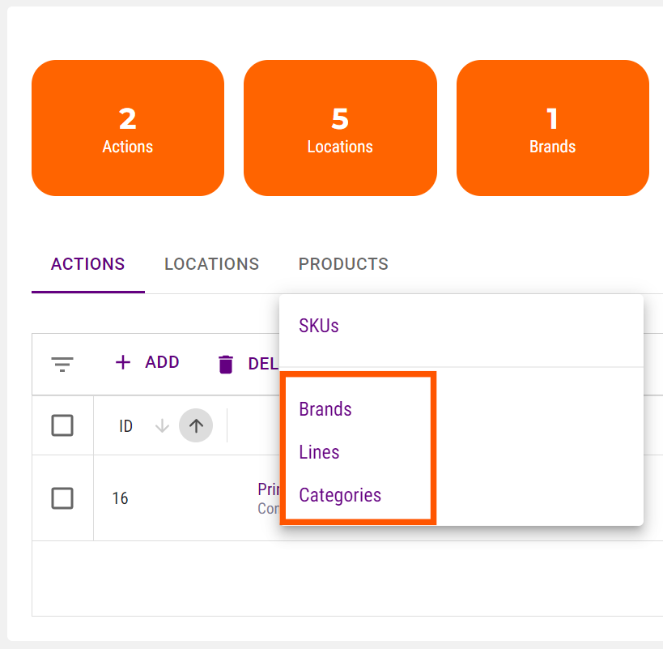Sort ID column descending with down arrow
This screenshot has width=663, height=649.
[x=162, y=425]
